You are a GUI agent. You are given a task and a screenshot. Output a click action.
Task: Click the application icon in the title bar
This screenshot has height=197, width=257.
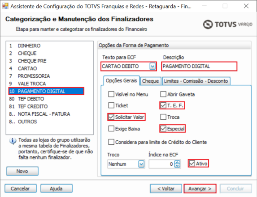coord(5,6)
